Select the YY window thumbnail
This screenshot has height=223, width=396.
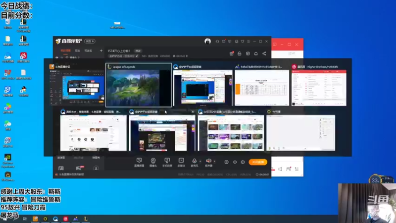coord(301,130)
